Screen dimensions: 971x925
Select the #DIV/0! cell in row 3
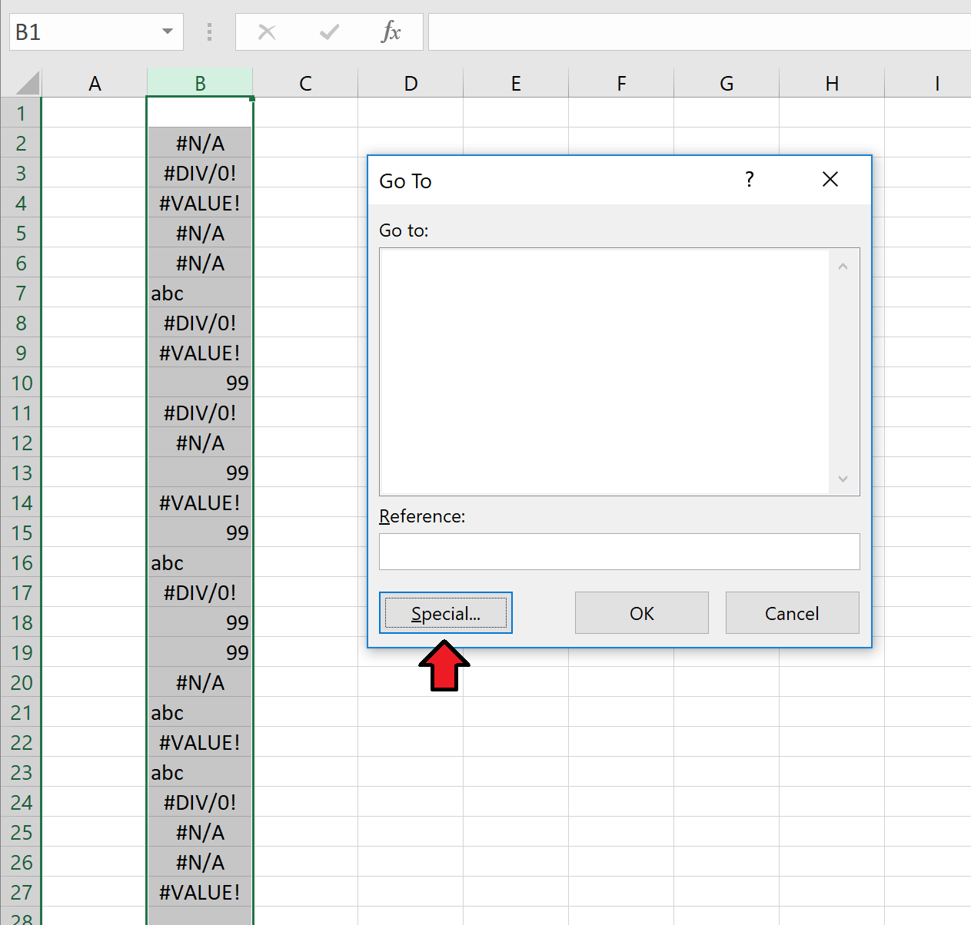pyautogui.click(x=200, y=173)
